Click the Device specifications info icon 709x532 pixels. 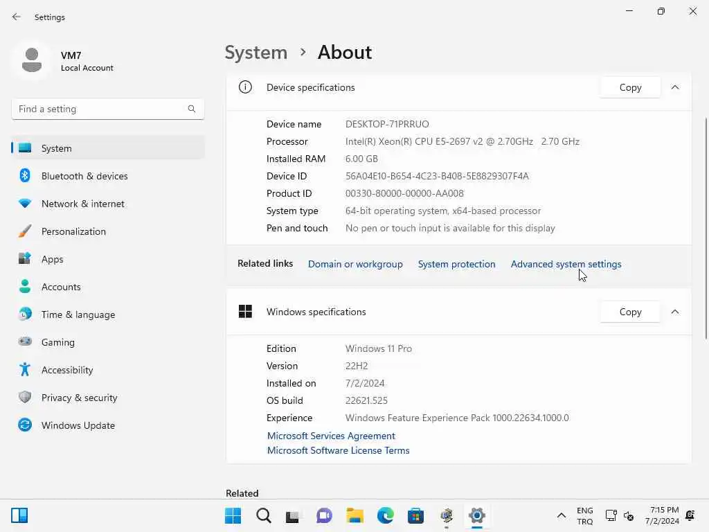[245, 87]
